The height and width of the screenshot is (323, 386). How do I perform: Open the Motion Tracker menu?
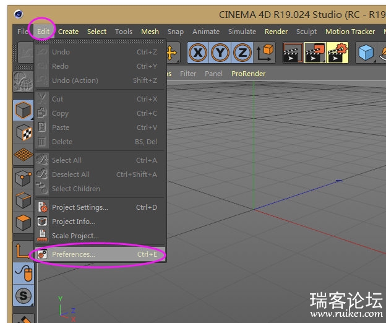click(350, 32)
